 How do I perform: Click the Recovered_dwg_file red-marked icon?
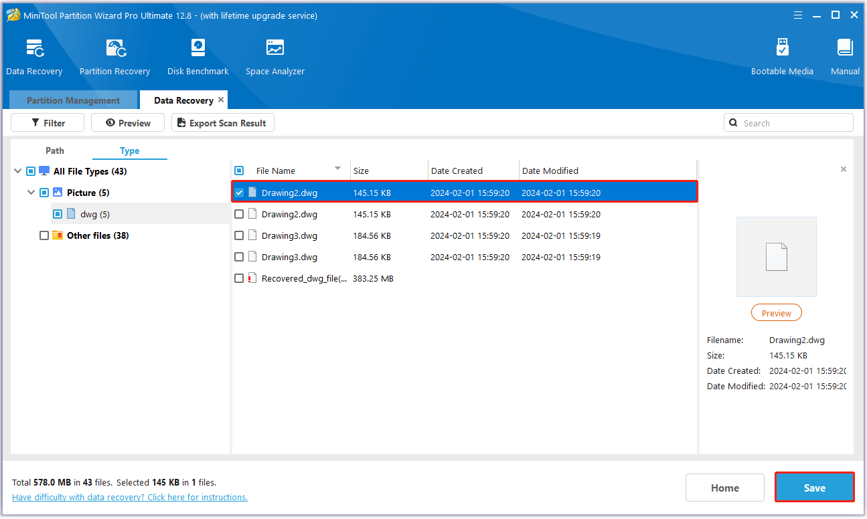[x=252, y=278]
